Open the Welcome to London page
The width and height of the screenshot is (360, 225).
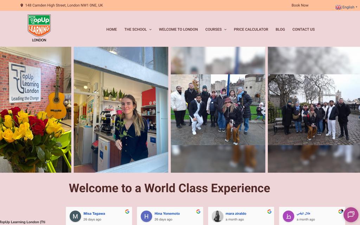[178, 30]
